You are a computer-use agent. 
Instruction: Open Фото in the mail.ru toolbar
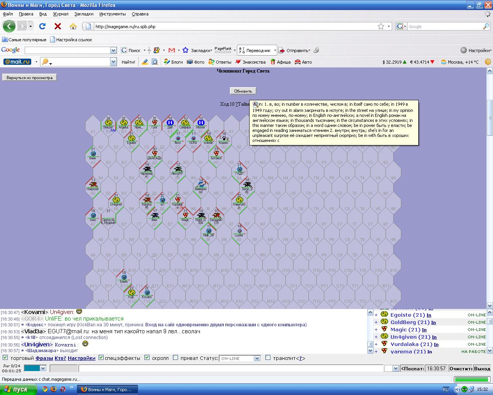tap(196, 62)
